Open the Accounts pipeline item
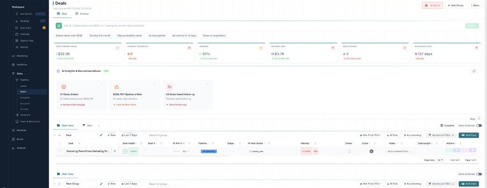The image size is (487, 188). (25, 103)
